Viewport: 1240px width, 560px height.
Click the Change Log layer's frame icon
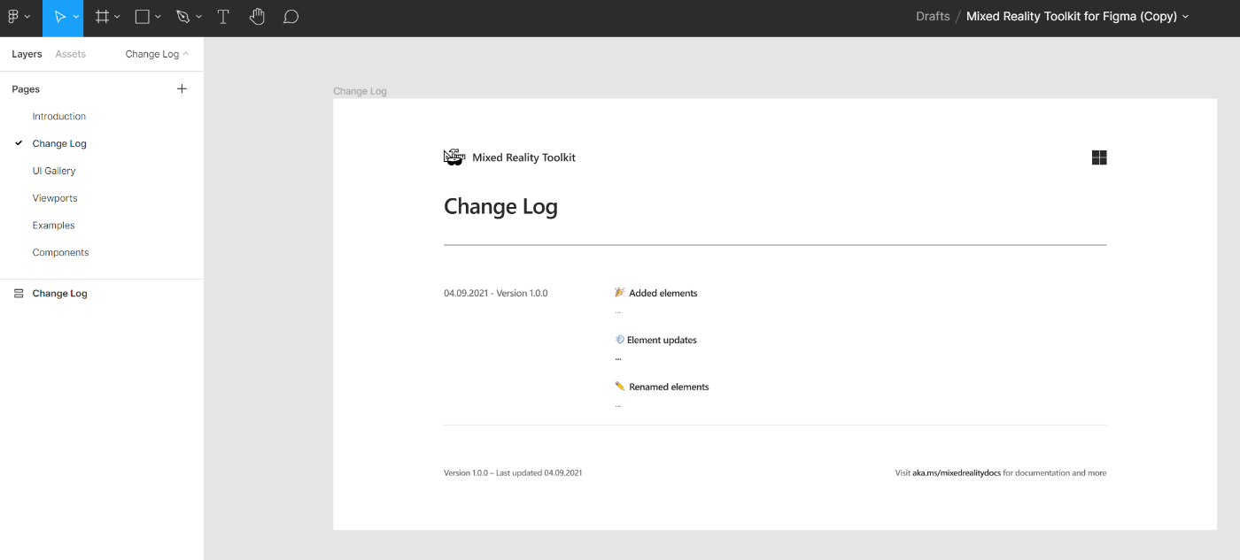(x=19, y=294)
